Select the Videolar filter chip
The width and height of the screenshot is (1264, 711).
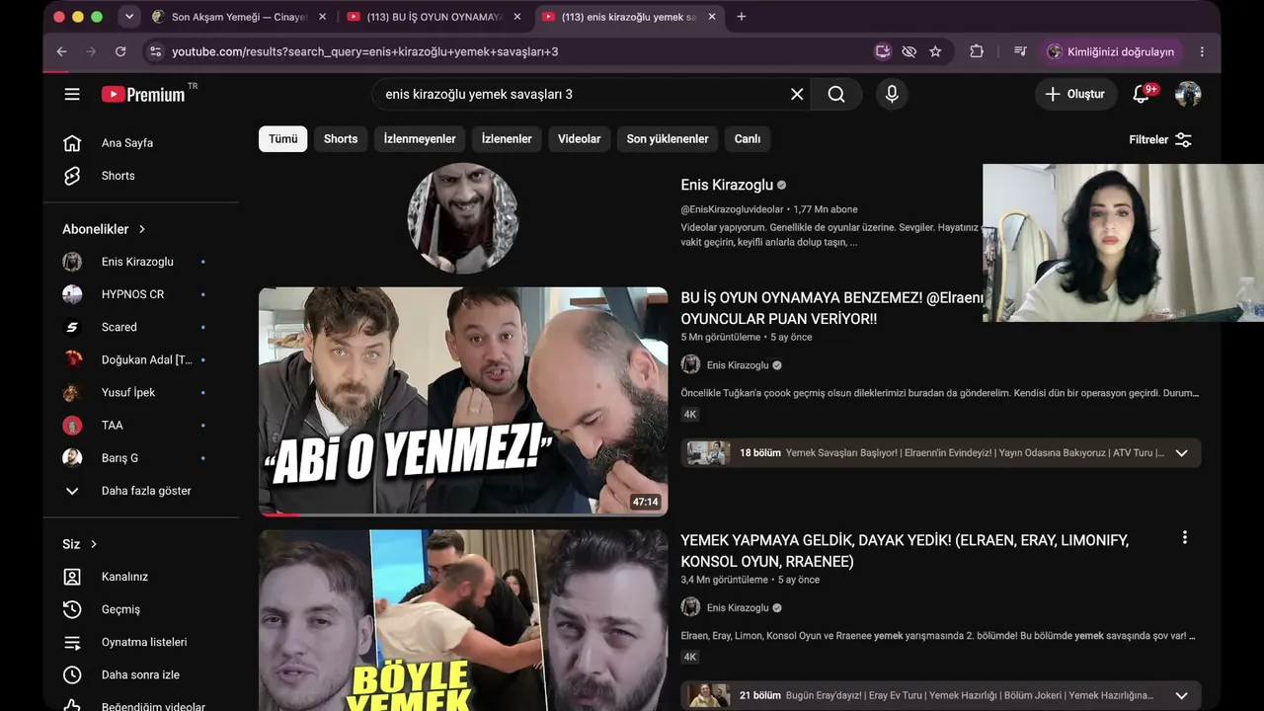coord(580,139)
